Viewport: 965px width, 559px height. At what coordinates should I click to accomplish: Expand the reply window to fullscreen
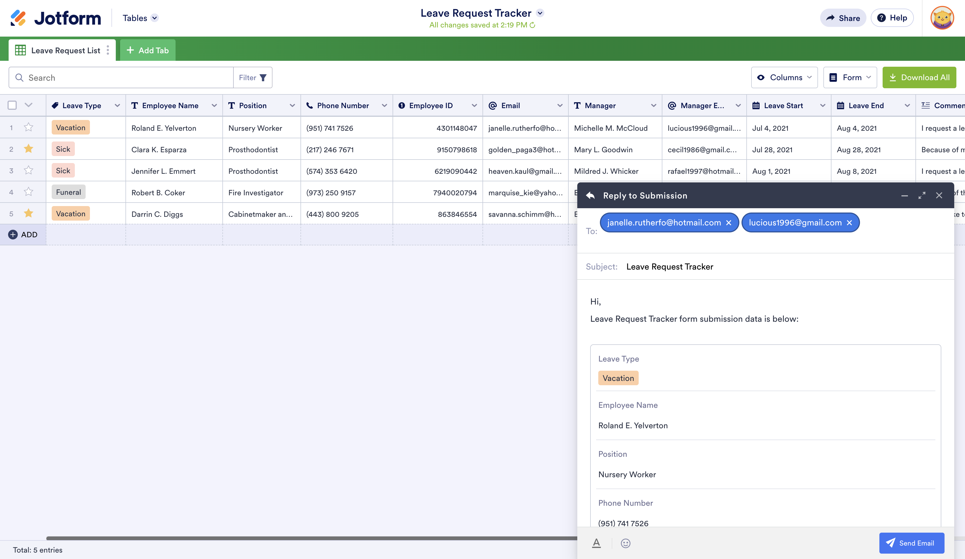pyautogui.click(x=922, y=196)
